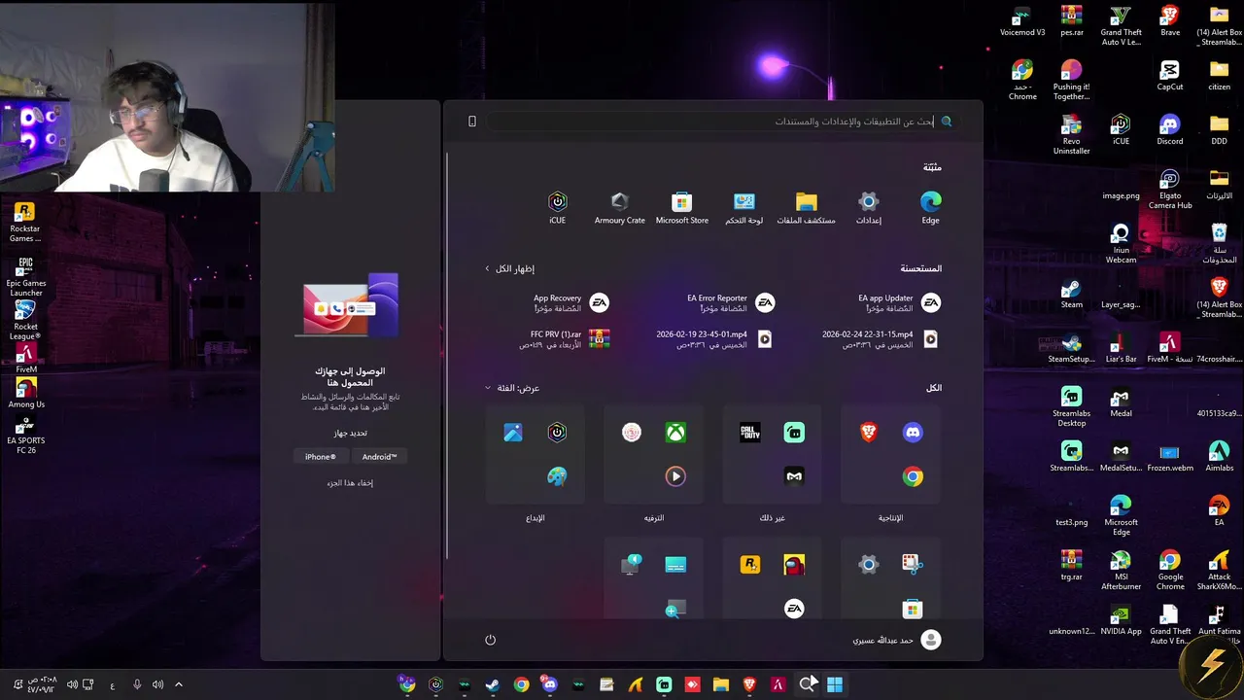Viewport: 1244px width, 700px height.
Task: Open Frozen.webm file on desktop
Action: [x=1170, y=457]
